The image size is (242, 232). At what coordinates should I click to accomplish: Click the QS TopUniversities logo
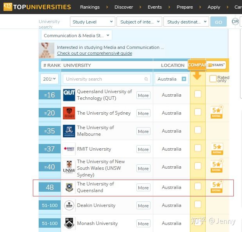pyautogui.click(x=37, y=7)
